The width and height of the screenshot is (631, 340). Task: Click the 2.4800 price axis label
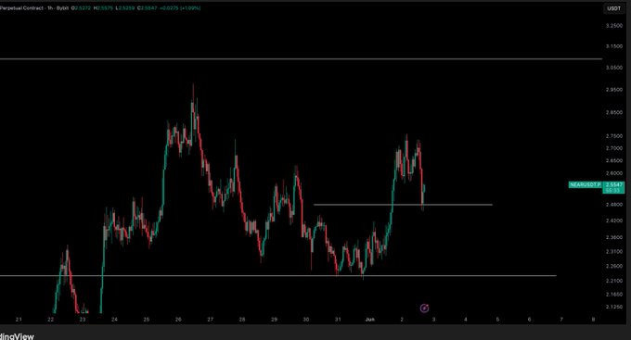point(613,205)
